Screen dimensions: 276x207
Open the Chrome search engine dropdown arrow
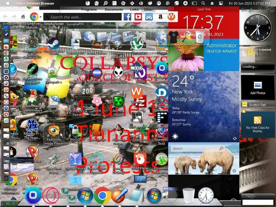point(40,17)
